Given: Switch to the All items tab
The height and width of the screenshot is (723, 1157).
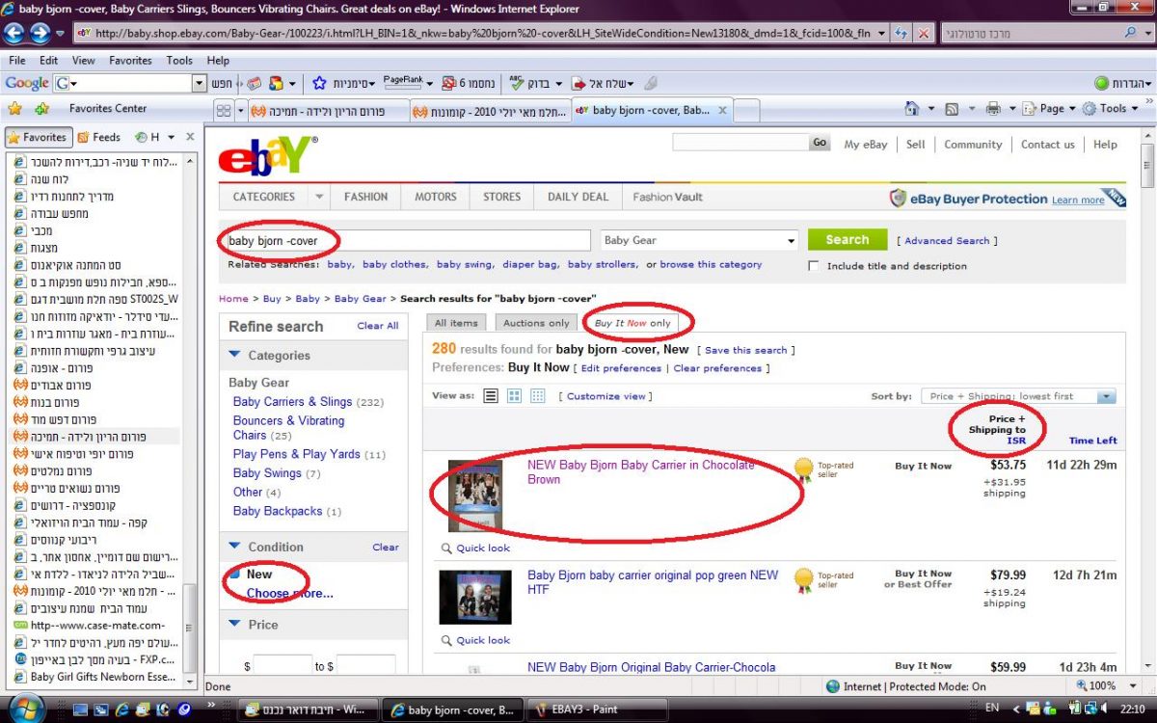Looking at the screenshot, I should coord(456,323).
